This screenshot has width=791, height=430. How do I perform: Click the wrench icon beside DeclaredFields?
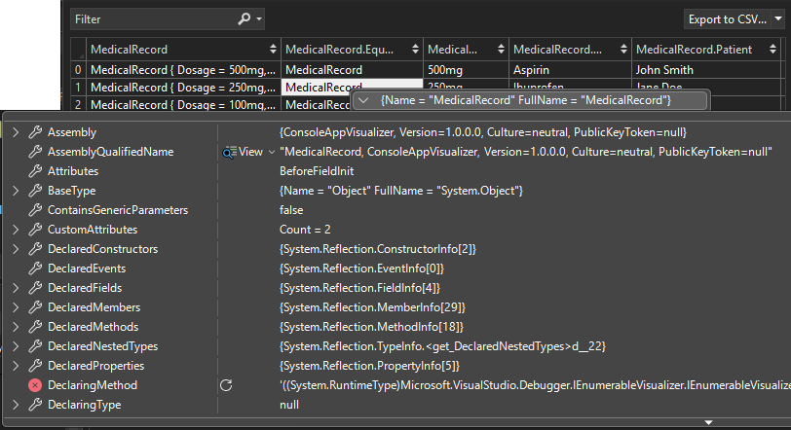pyautogui.click(x=35, y=288)
